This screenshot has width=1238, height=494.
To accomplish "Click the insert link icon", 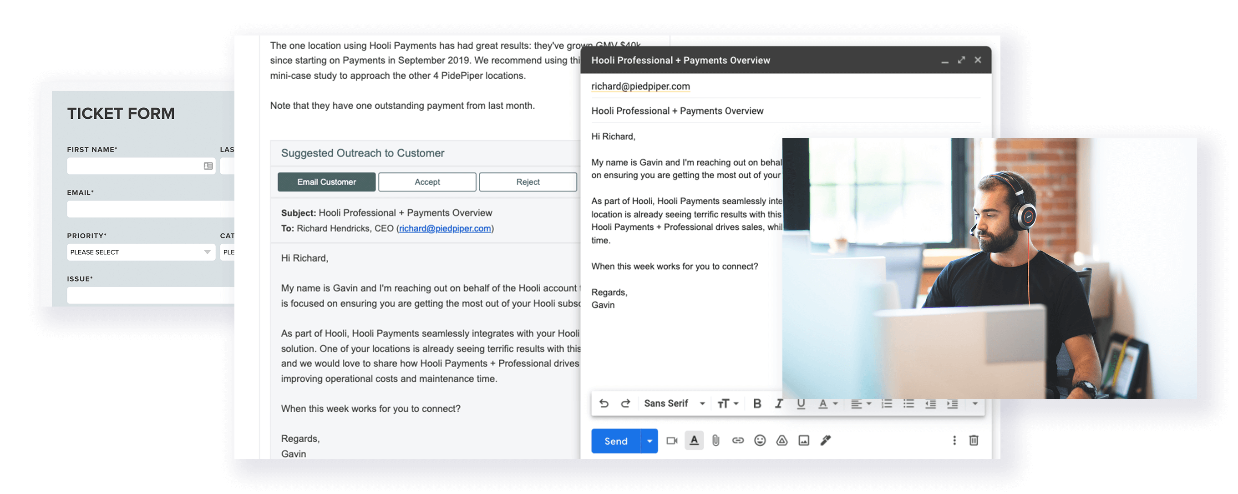I will pyautogui.click(x=738, y=440).
